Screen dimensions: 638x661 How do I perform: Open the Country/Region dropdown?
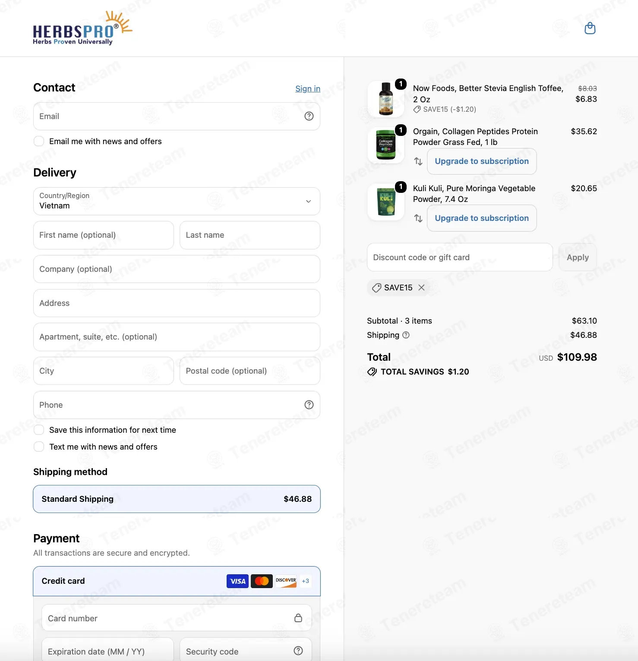(177, 201)
